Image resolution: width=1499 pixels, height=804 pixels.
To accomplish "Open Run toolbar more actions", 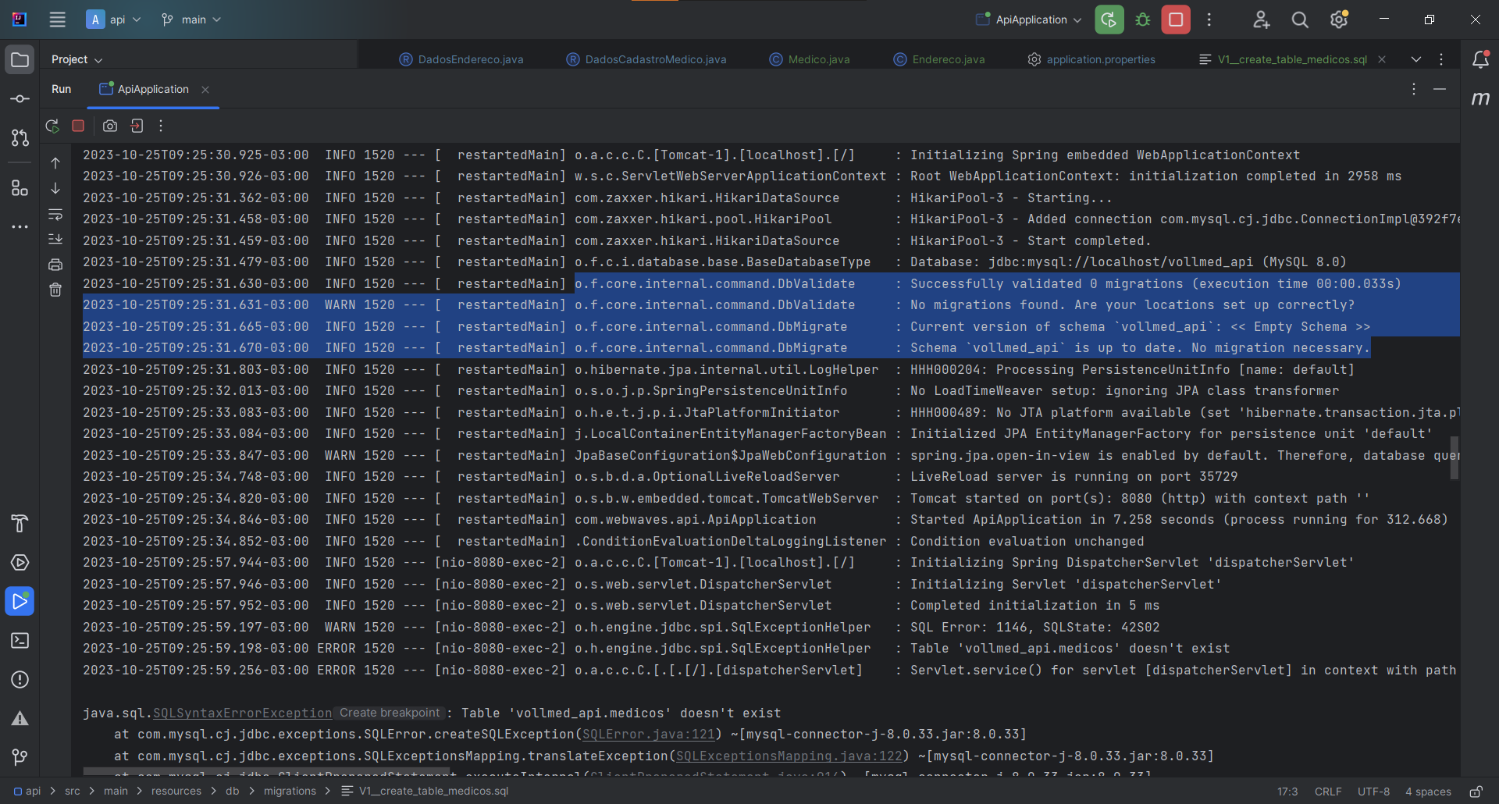I will (161, 126).
